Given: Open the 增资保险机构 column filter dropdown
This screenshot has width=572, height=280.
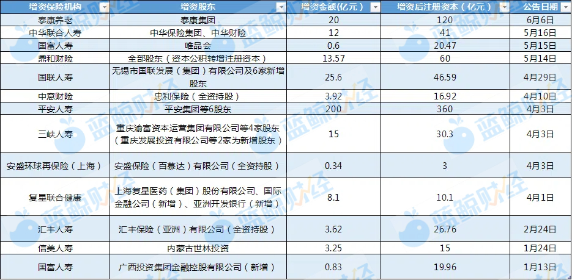Looking at the screenshot, I should click(104, 7).
